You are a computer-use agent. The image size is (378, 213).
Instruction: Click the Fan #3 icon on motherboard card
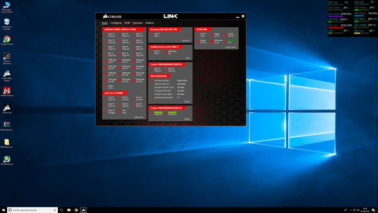[x=133, y=61]
